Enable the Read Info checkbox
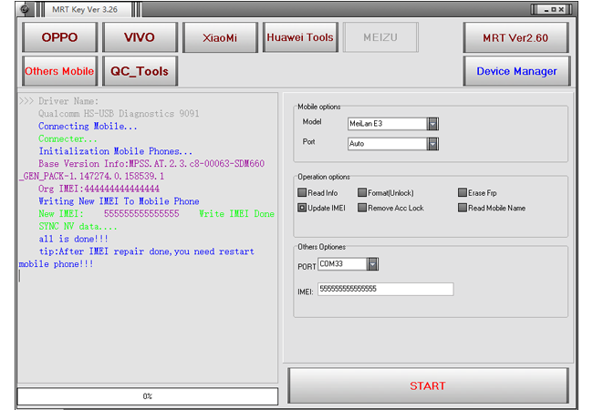This screenshot has height=410, width=593. tap(302, 192)
